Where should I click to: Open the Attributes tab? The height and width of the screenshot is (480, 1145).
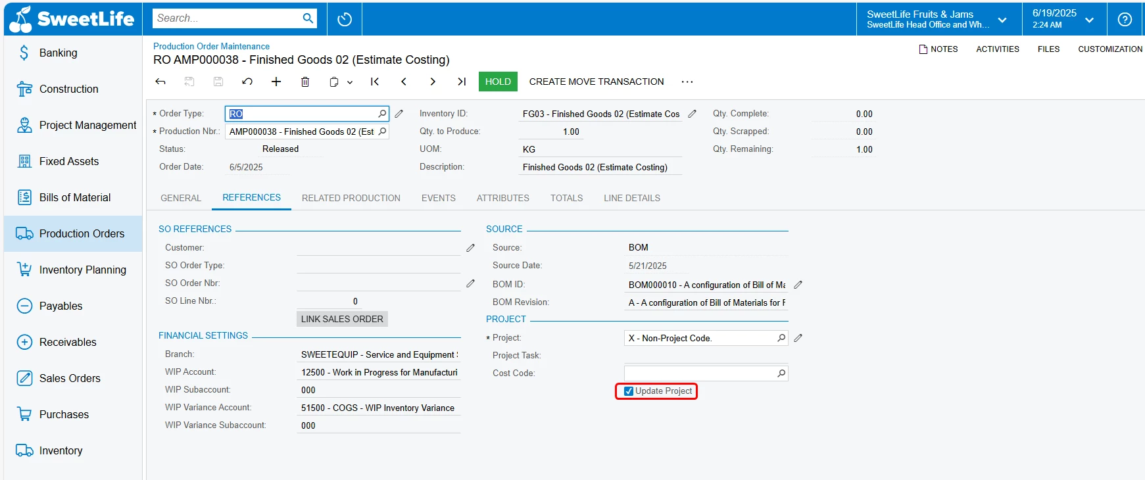tap(503, 198)
